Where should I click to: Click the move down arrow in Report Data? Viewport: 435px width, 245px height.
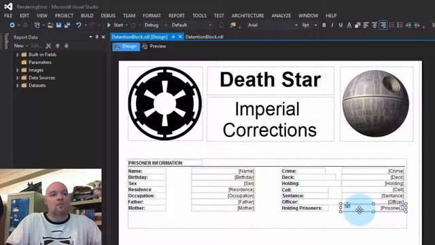click(x=67, y=46)
